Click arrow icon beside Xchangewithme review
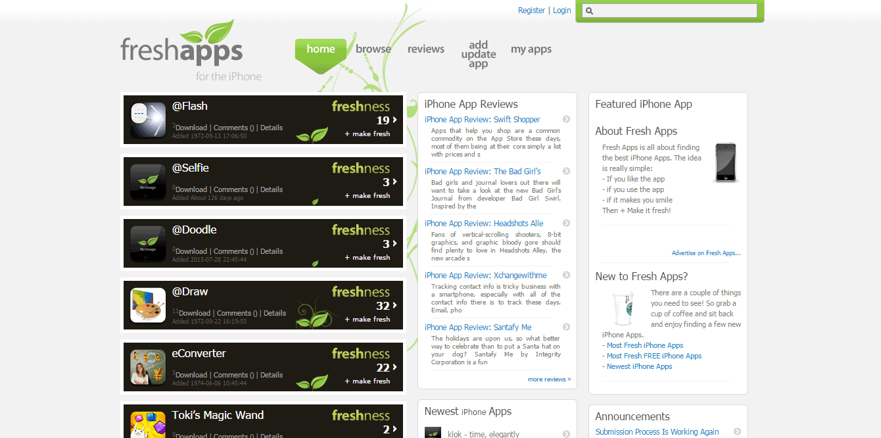This screenshot has height=438, width=881. [x=566, y=275]
